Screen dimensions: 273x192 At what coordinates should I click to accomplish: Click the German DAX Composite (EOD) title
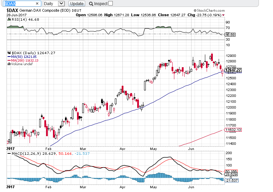pos(45,10)
